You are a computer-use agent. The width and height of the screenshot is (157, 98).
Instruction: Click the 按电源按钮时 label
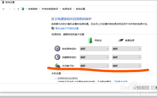point(69,49)
